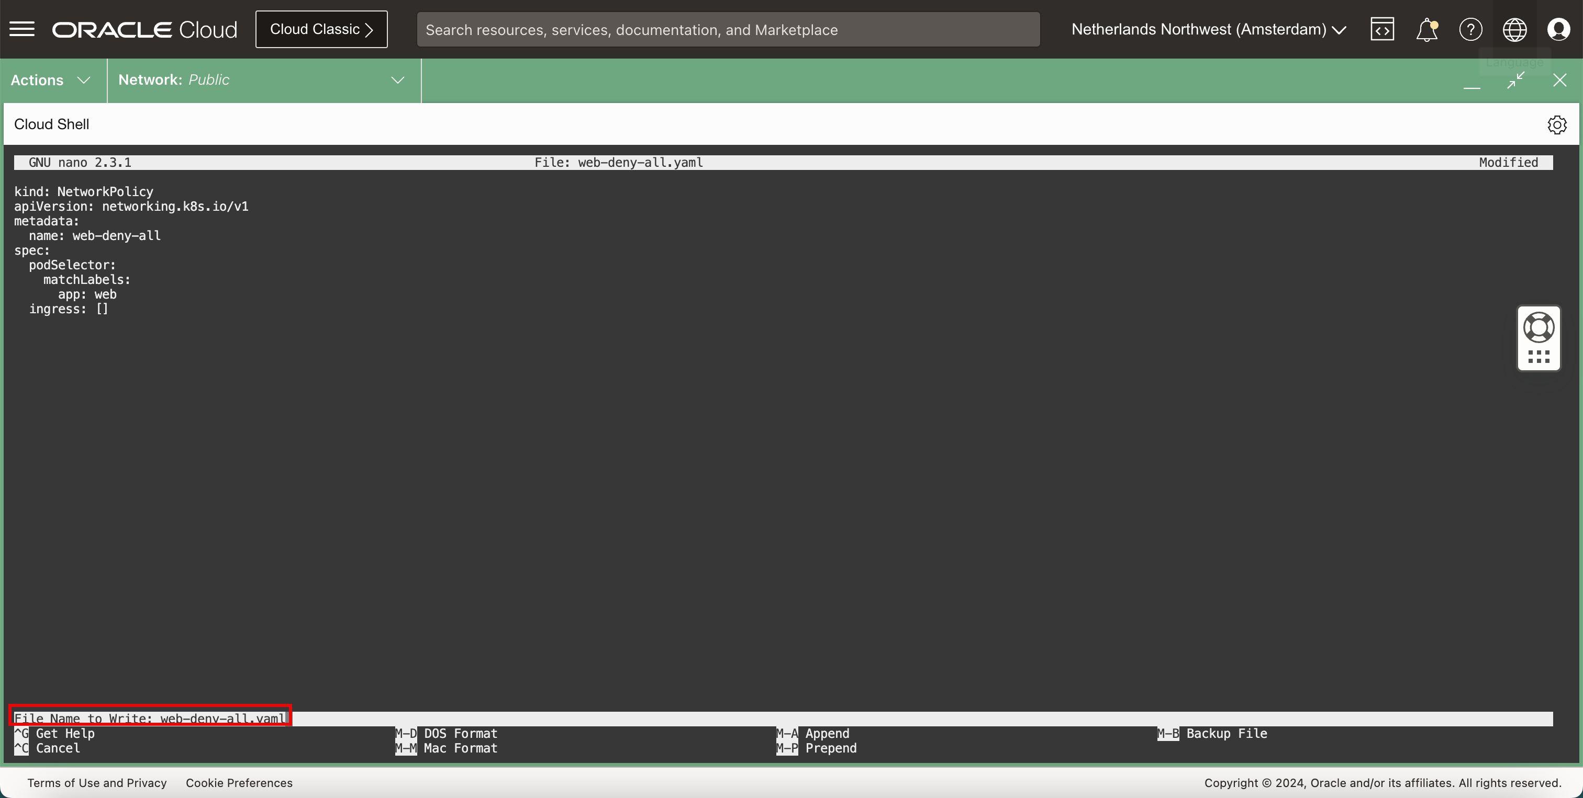Open the Language globe menu
Image resolution: width=1583 pixels, height=798 pixels.
click(1515, 29)
